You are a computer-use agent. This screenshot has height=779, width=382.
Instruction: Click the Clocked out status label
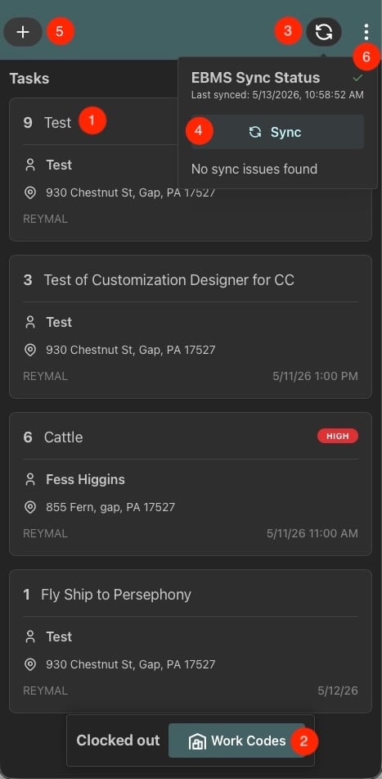point(118,741)
